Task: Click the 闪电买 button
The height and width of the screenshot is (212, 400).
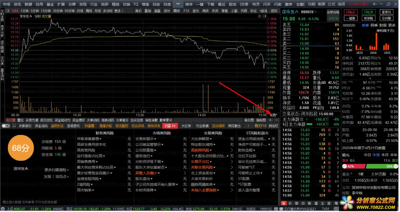Action: coord(350,12)
